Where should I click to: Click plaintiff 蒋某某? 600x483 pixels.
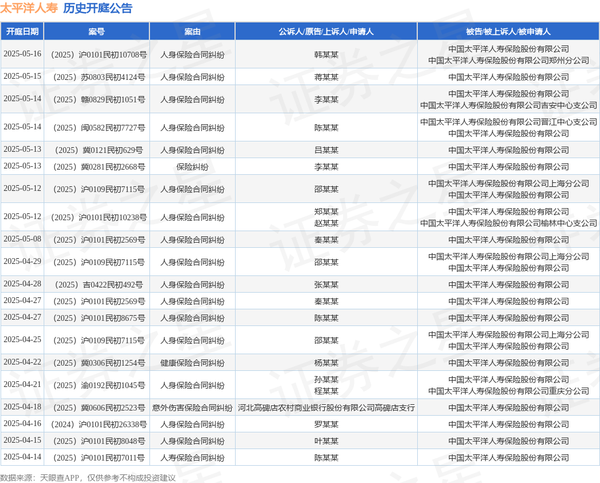point(326,77)
